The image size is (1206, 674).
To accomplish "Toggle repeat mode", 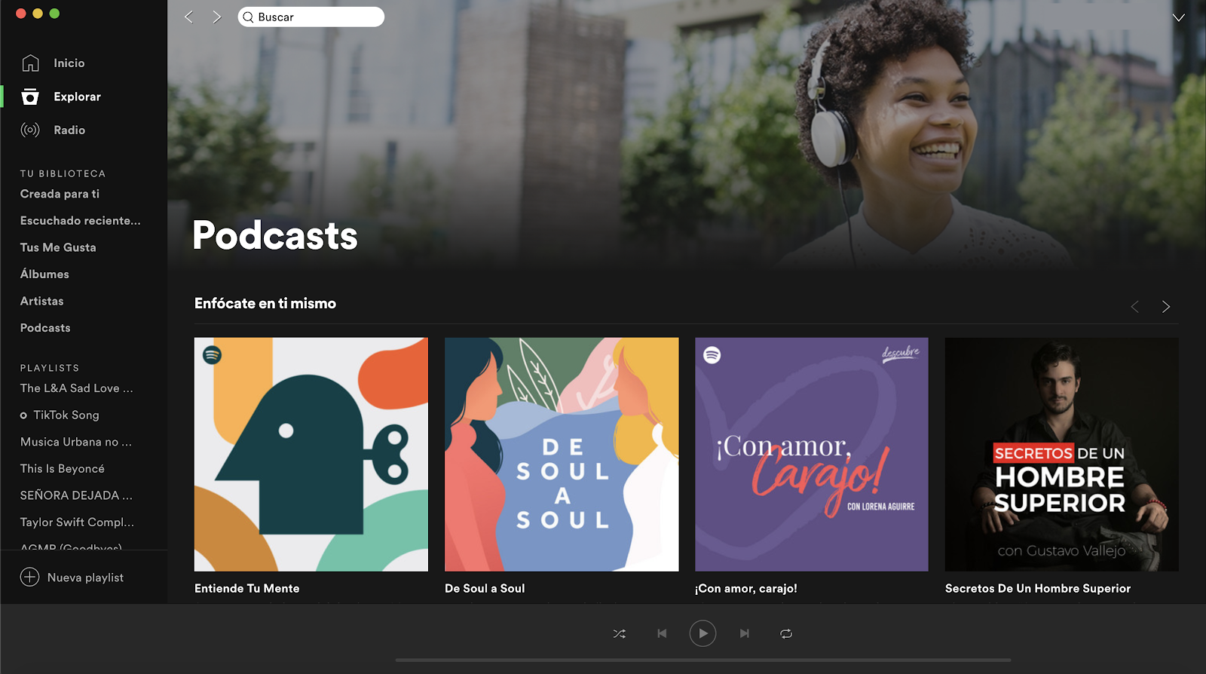I will (786, 633).
